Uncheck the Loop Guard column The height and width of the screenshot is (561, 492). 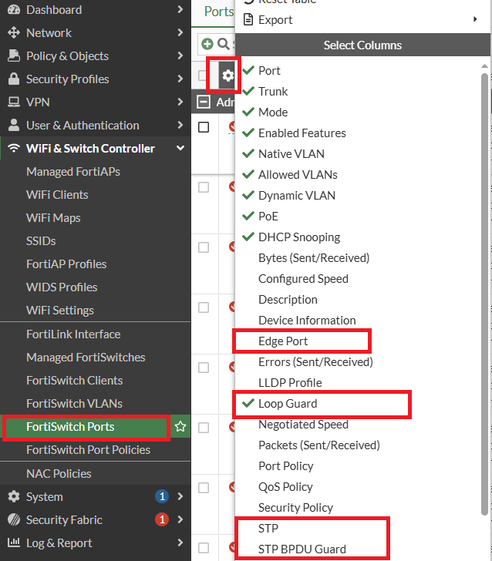(x=287, y=403)
